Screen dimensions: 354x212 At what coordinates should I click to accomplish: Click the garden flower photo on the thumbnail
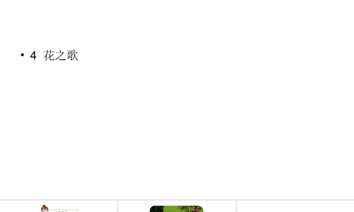177,209
